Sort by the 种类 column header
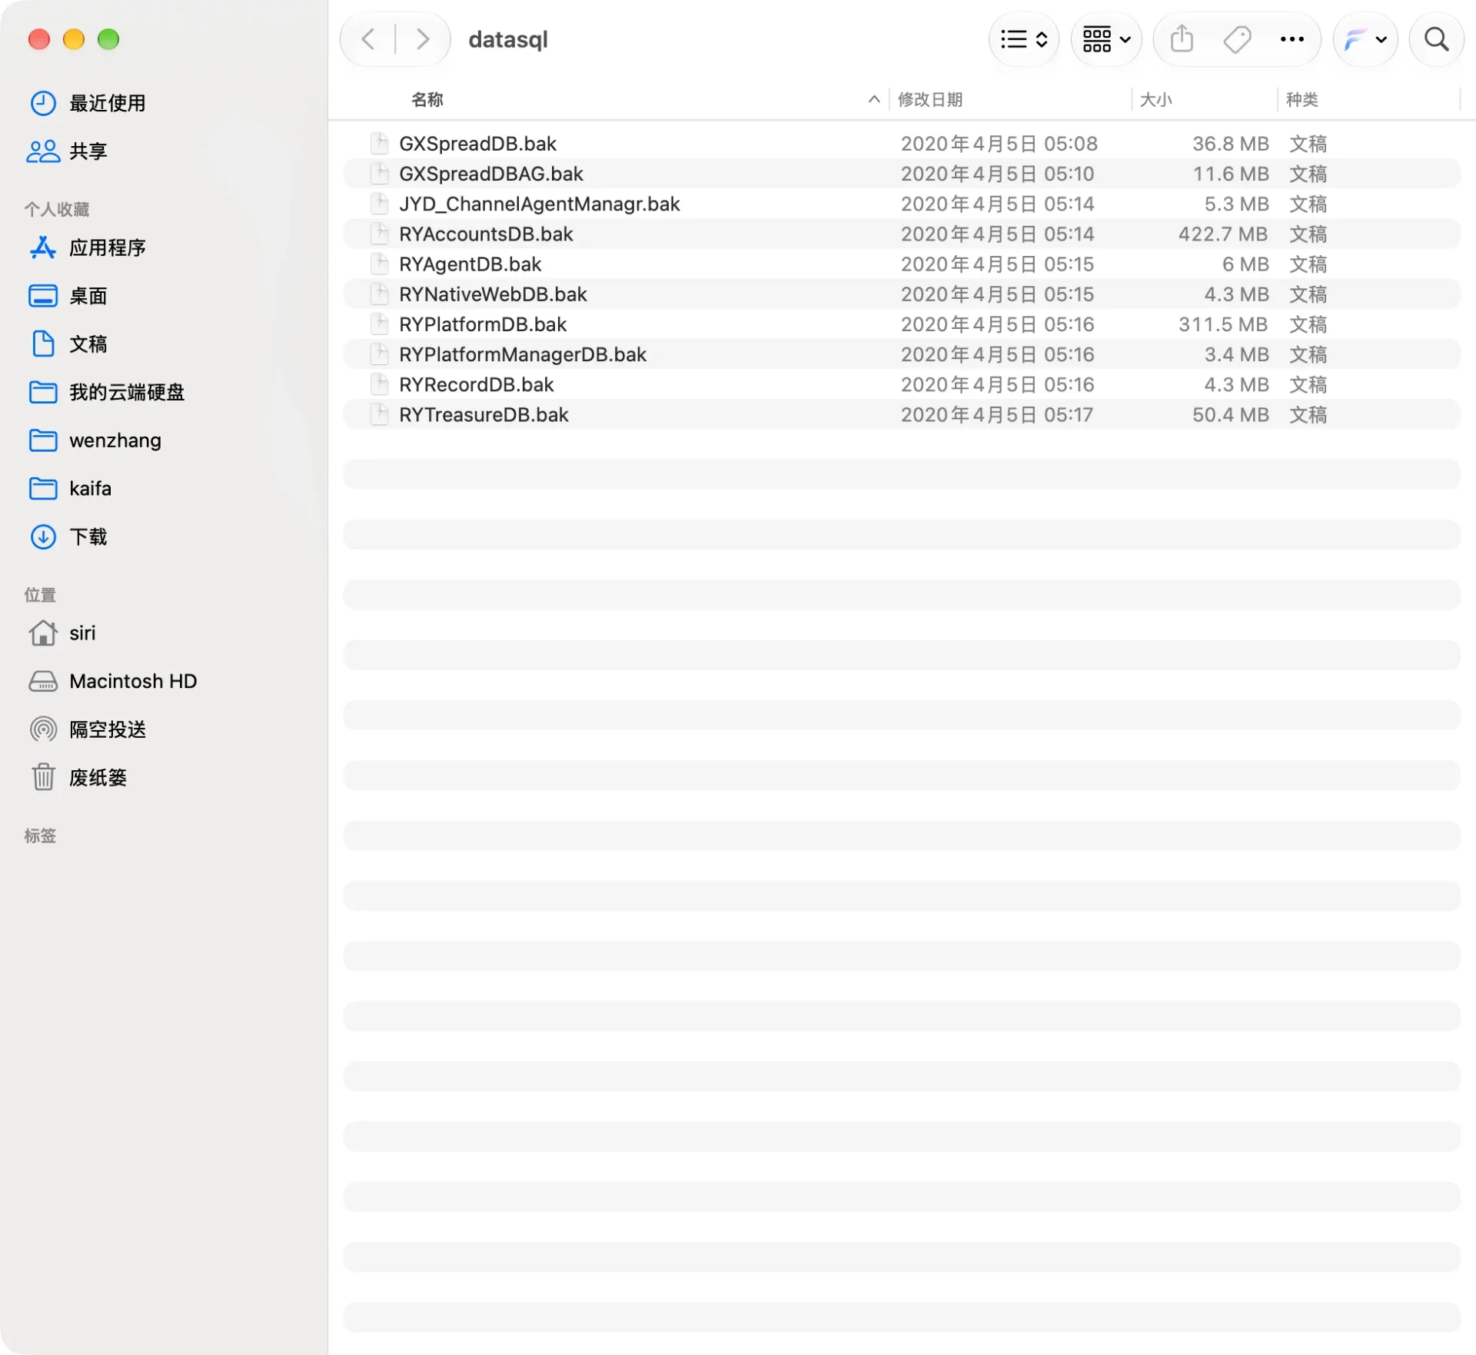The width and height of the screenshot is (1476, 1355). click(1301, 100)
